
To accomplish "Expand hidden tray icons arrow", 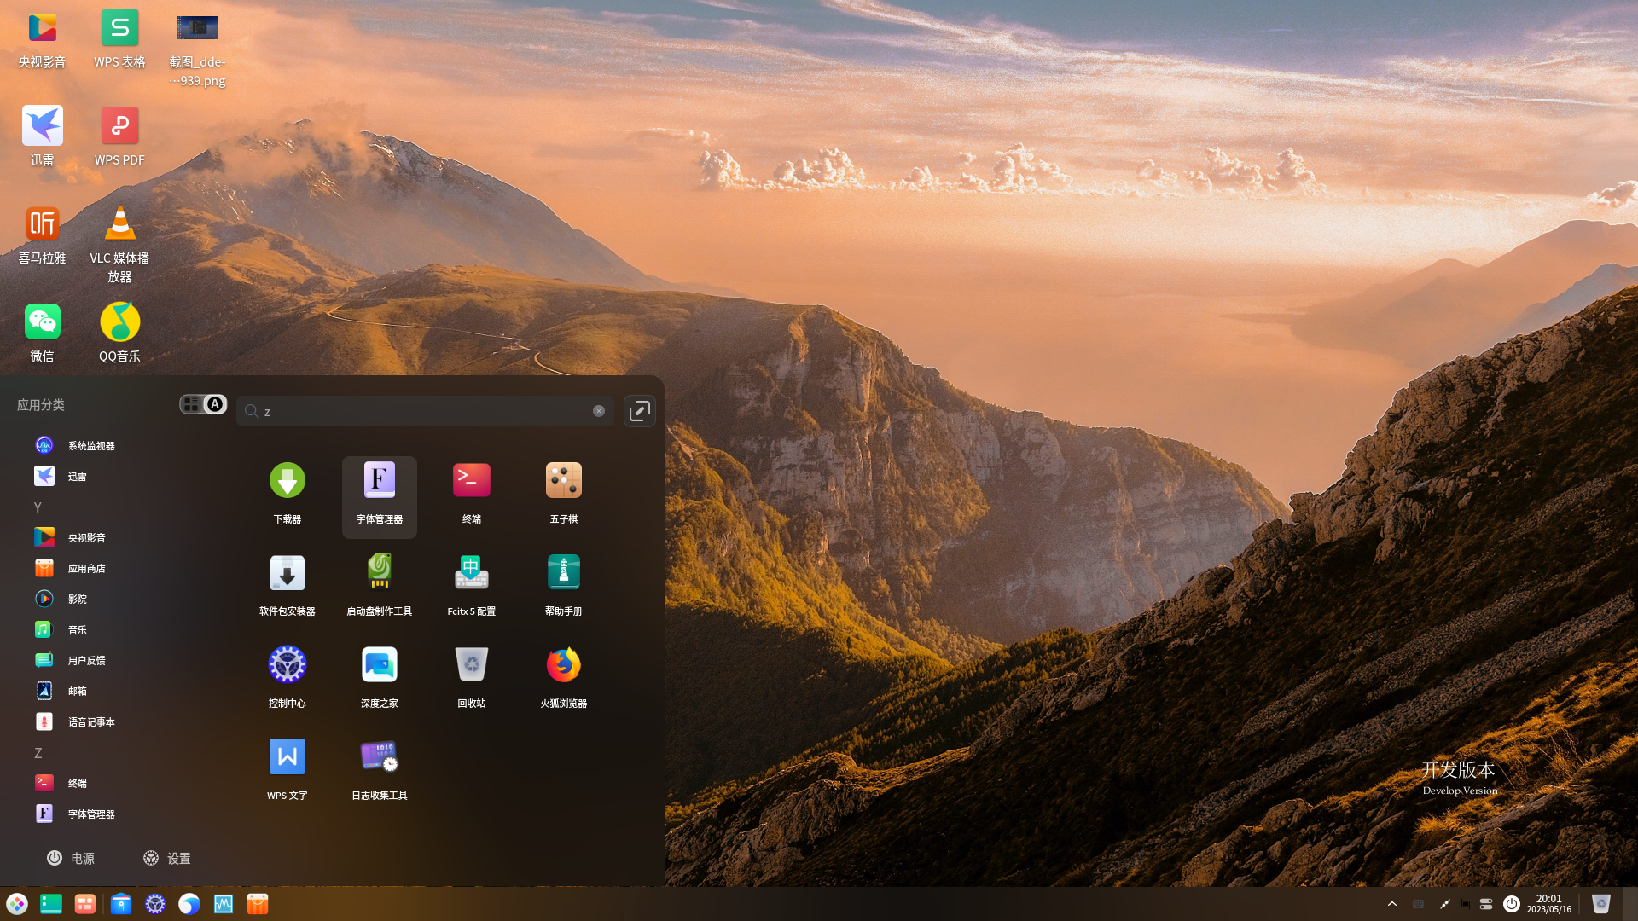I will click(1392, 904).
